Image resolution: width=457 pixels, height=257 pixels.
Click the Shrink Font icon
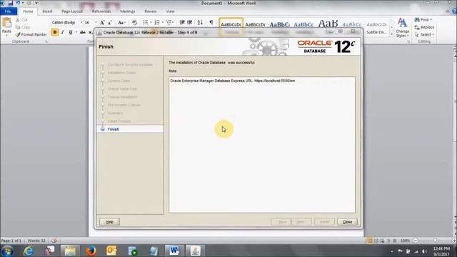[x=109, y=22]
